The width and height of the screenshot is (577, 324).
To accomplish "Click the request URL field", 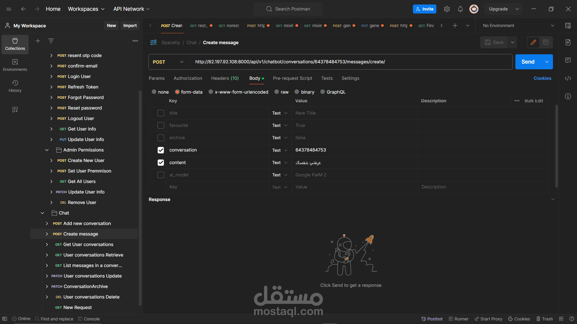I will click(351, 62).
